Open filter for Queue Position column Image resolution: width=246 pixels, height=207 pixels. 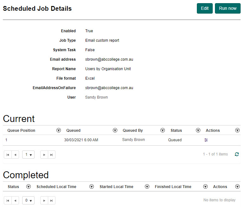[x=58, y=130]
